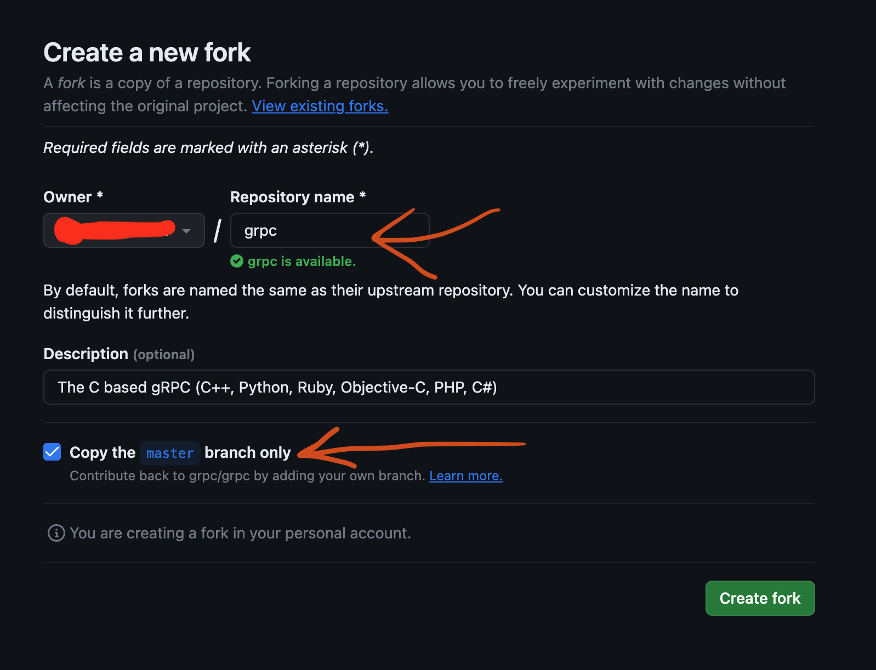Click the "Create a new fork" heading
Image resolution: width=876 pixels, height=670 pixels.
(x=147, y=53)
